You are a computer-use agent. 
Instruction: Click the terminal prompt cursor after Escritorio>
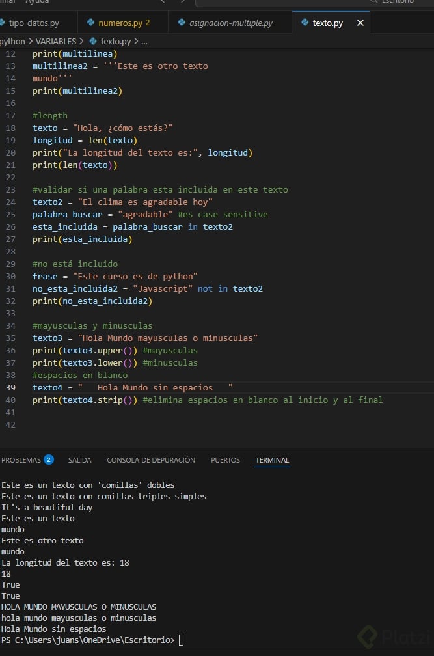[181, 640]
